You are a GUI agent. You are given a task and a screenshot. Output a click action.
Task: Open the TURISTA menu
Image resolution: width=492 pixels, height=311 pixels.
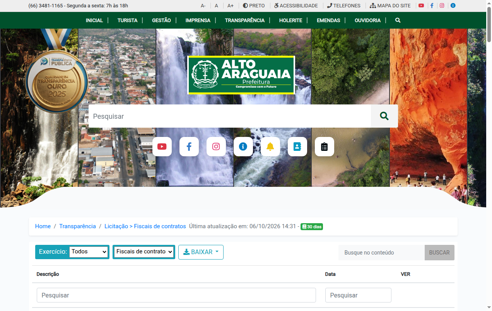pyautogui.click(x=128, y=21)
